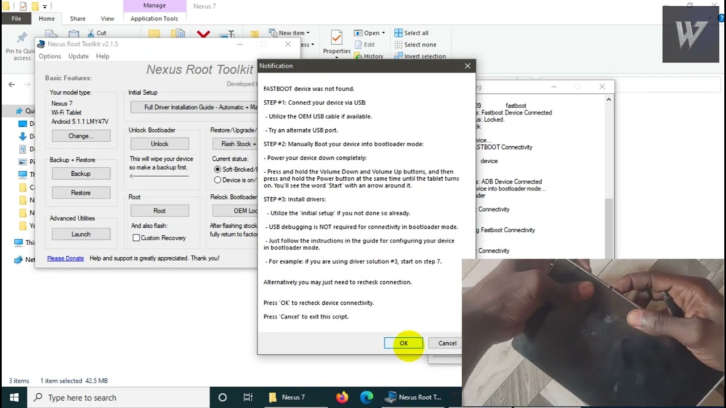The width and height of the screenshot is (726, 408).
Task: Click the Advanced Utilities Launch button
Action: coord(81,234)
